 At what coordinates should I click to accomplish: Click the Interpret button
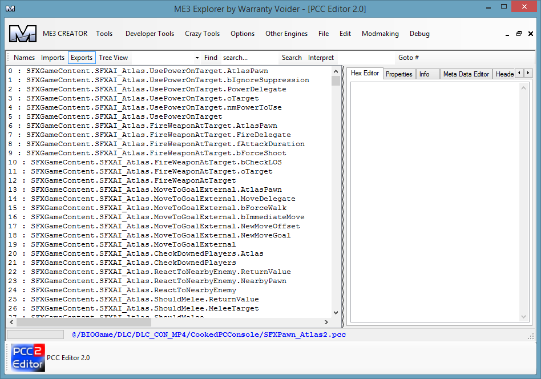pos(321,58)
